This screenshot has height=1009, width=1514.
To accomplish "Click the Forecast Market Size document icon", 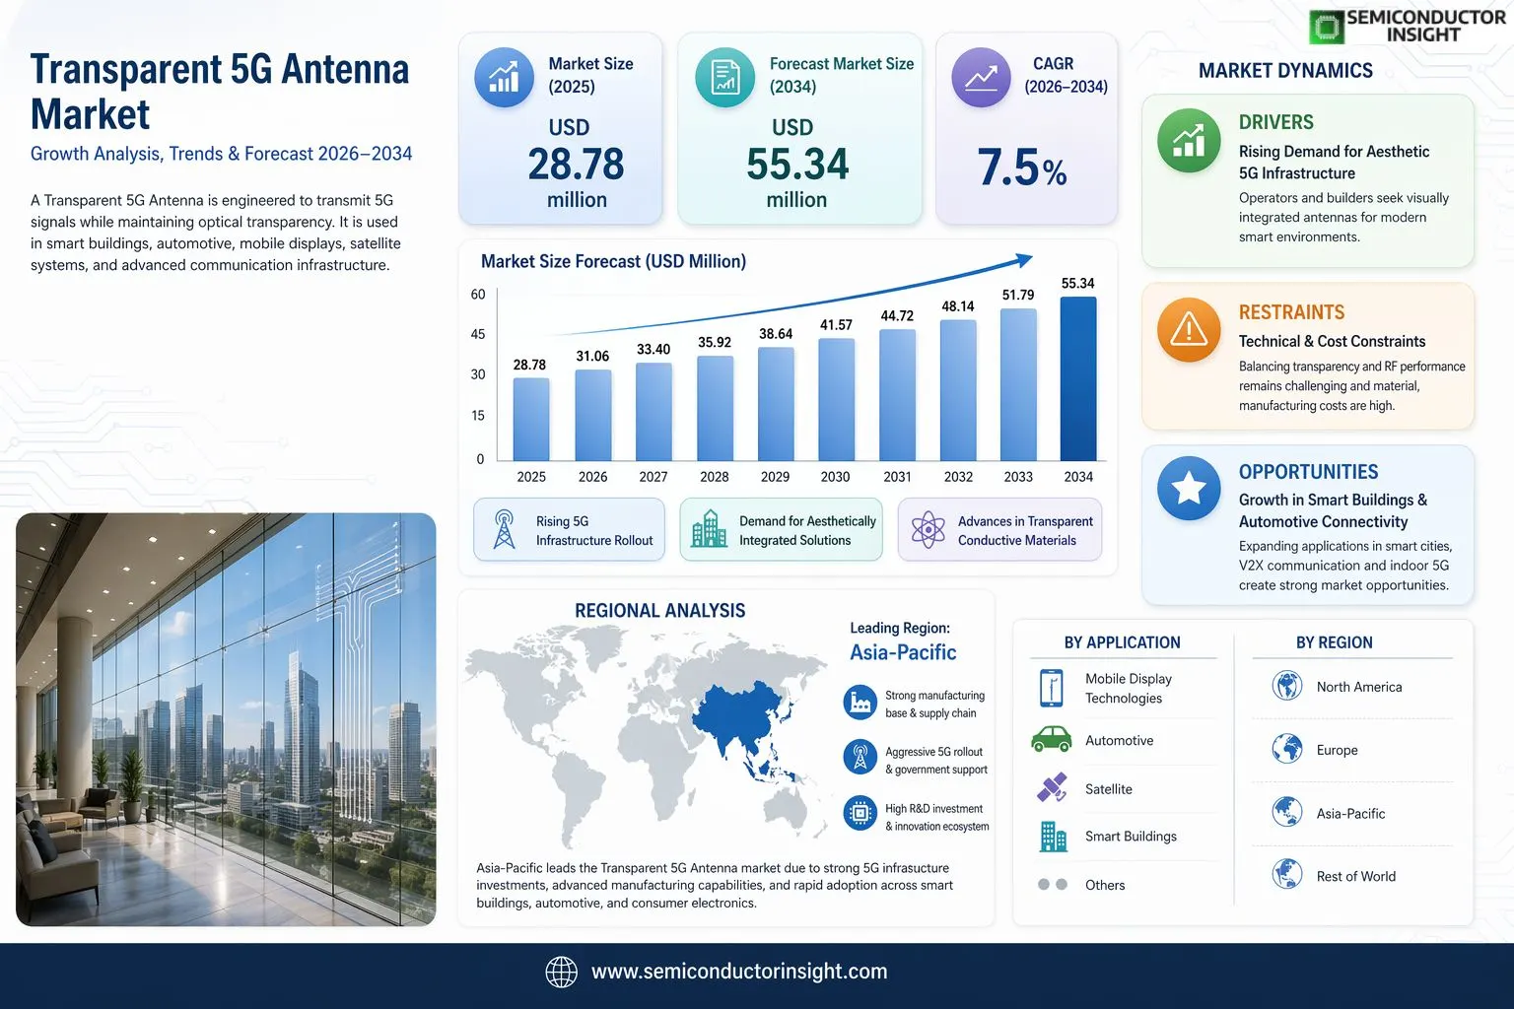I will (725, 77).
